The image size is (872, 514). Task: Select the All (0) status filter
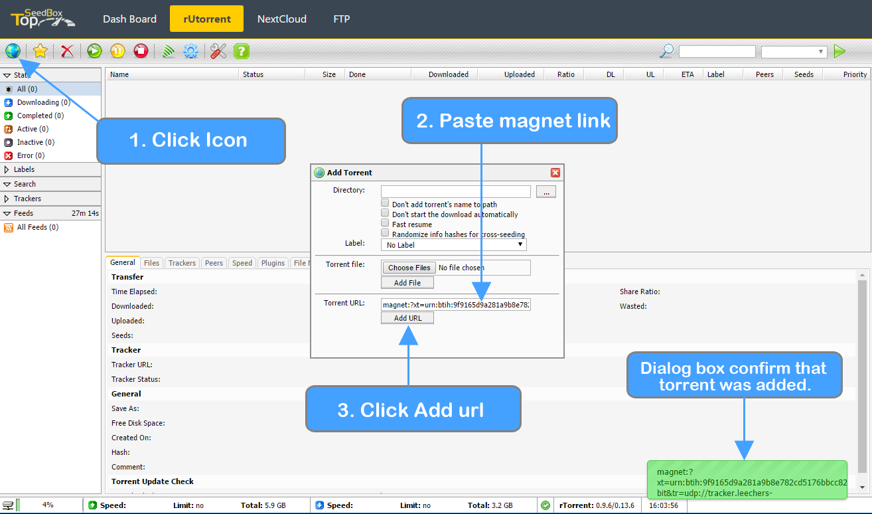point(50,89)
